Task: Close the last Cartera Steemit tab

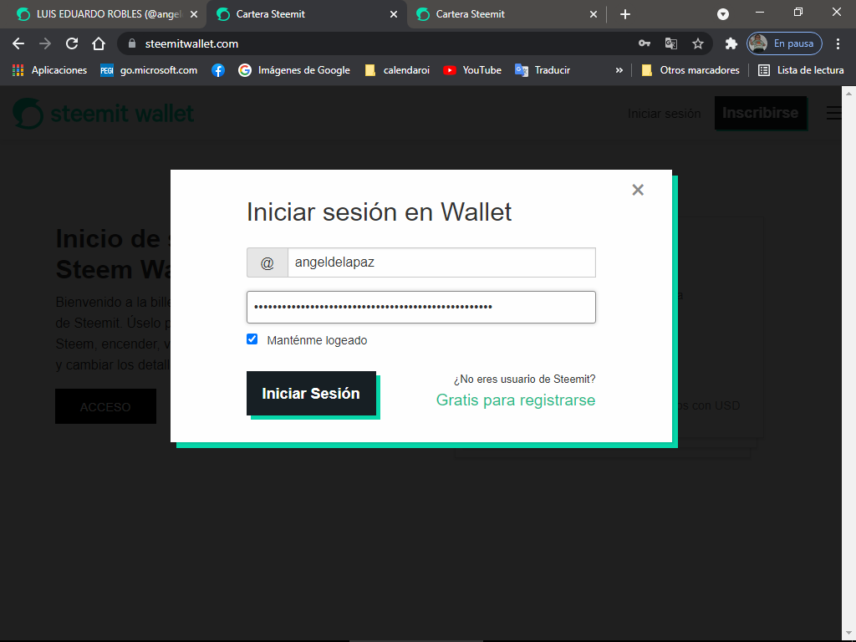Action: click(x=594, y=14)
